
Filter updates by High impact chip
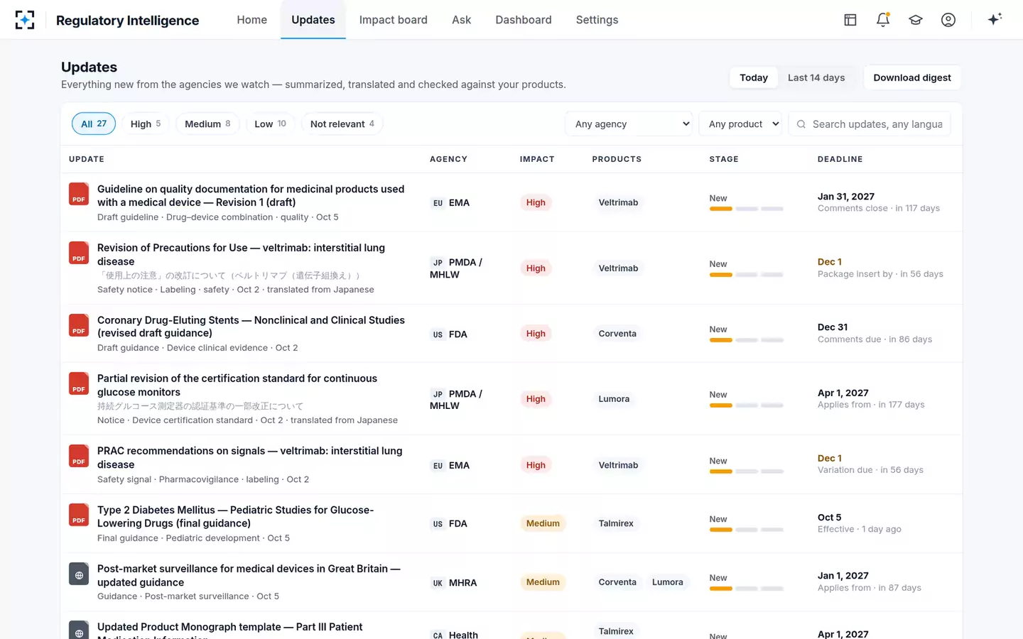146,124
